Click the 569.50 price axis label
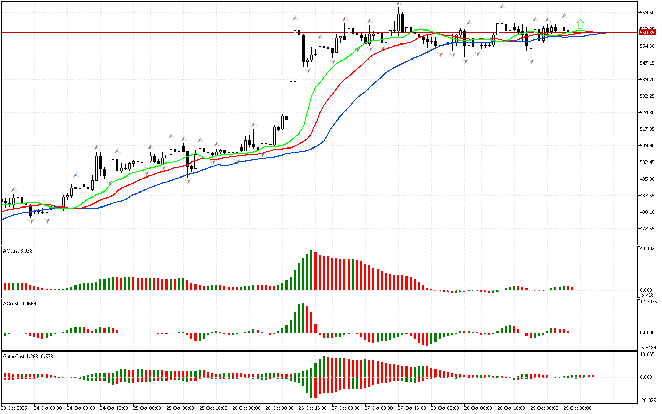The width and height of the screenshot is (662, 414). (647, 13)
